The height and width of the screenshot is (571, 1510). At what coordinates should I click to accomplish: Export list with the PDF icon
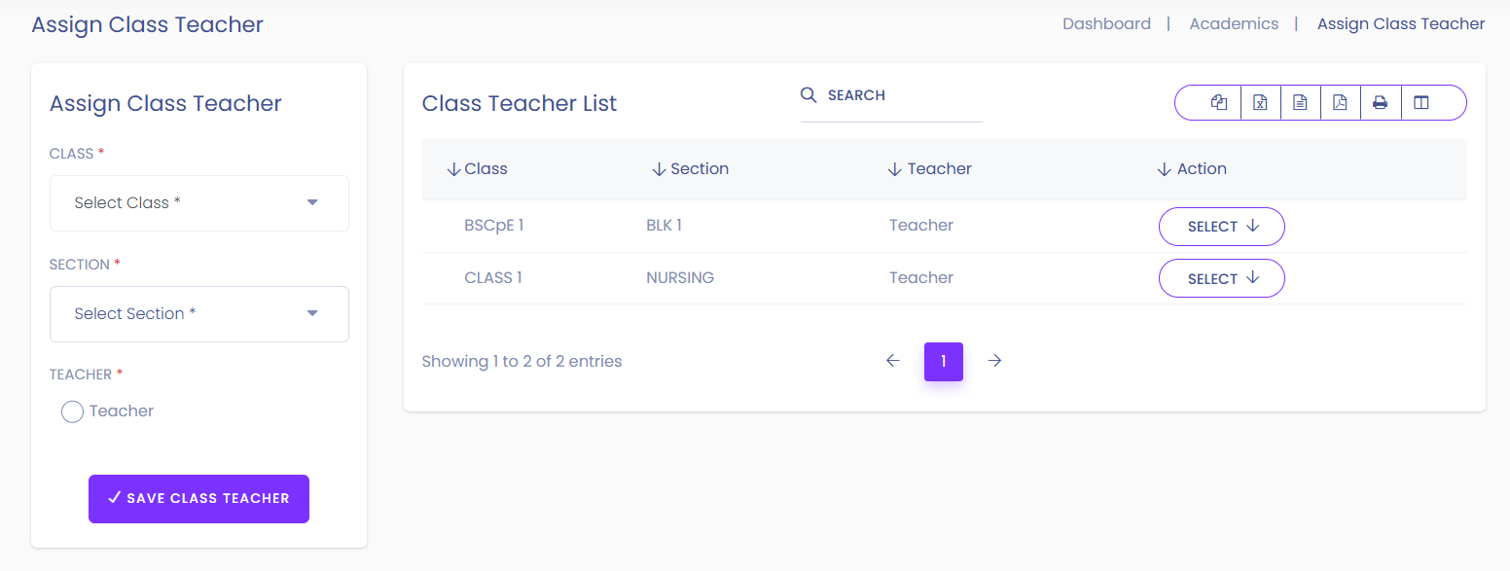pos(1340,103)
